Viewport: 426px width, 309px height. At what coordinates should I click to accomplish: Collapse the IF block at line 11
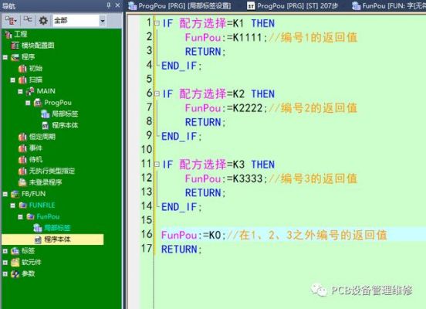tap(157, 165)
